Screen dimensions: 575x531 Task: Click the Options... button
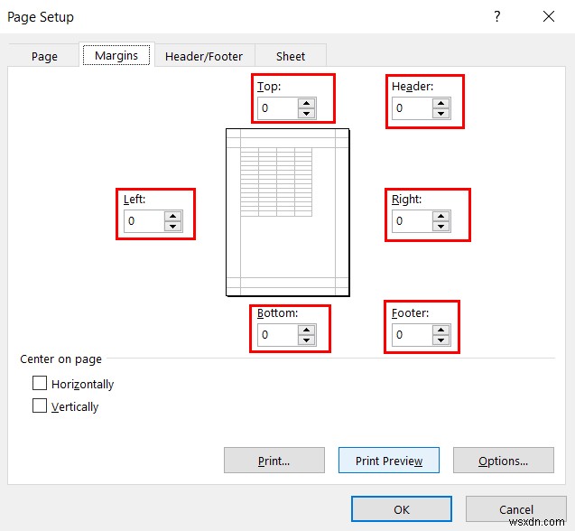[504, 461]
